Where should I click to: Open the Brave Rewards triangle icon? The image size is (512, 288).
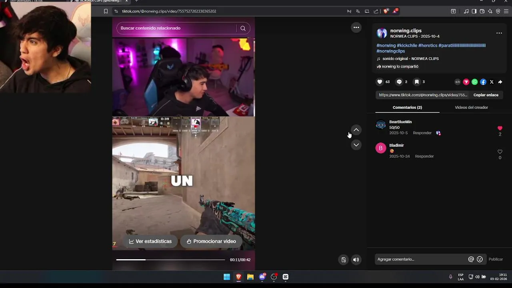(395, 11)
